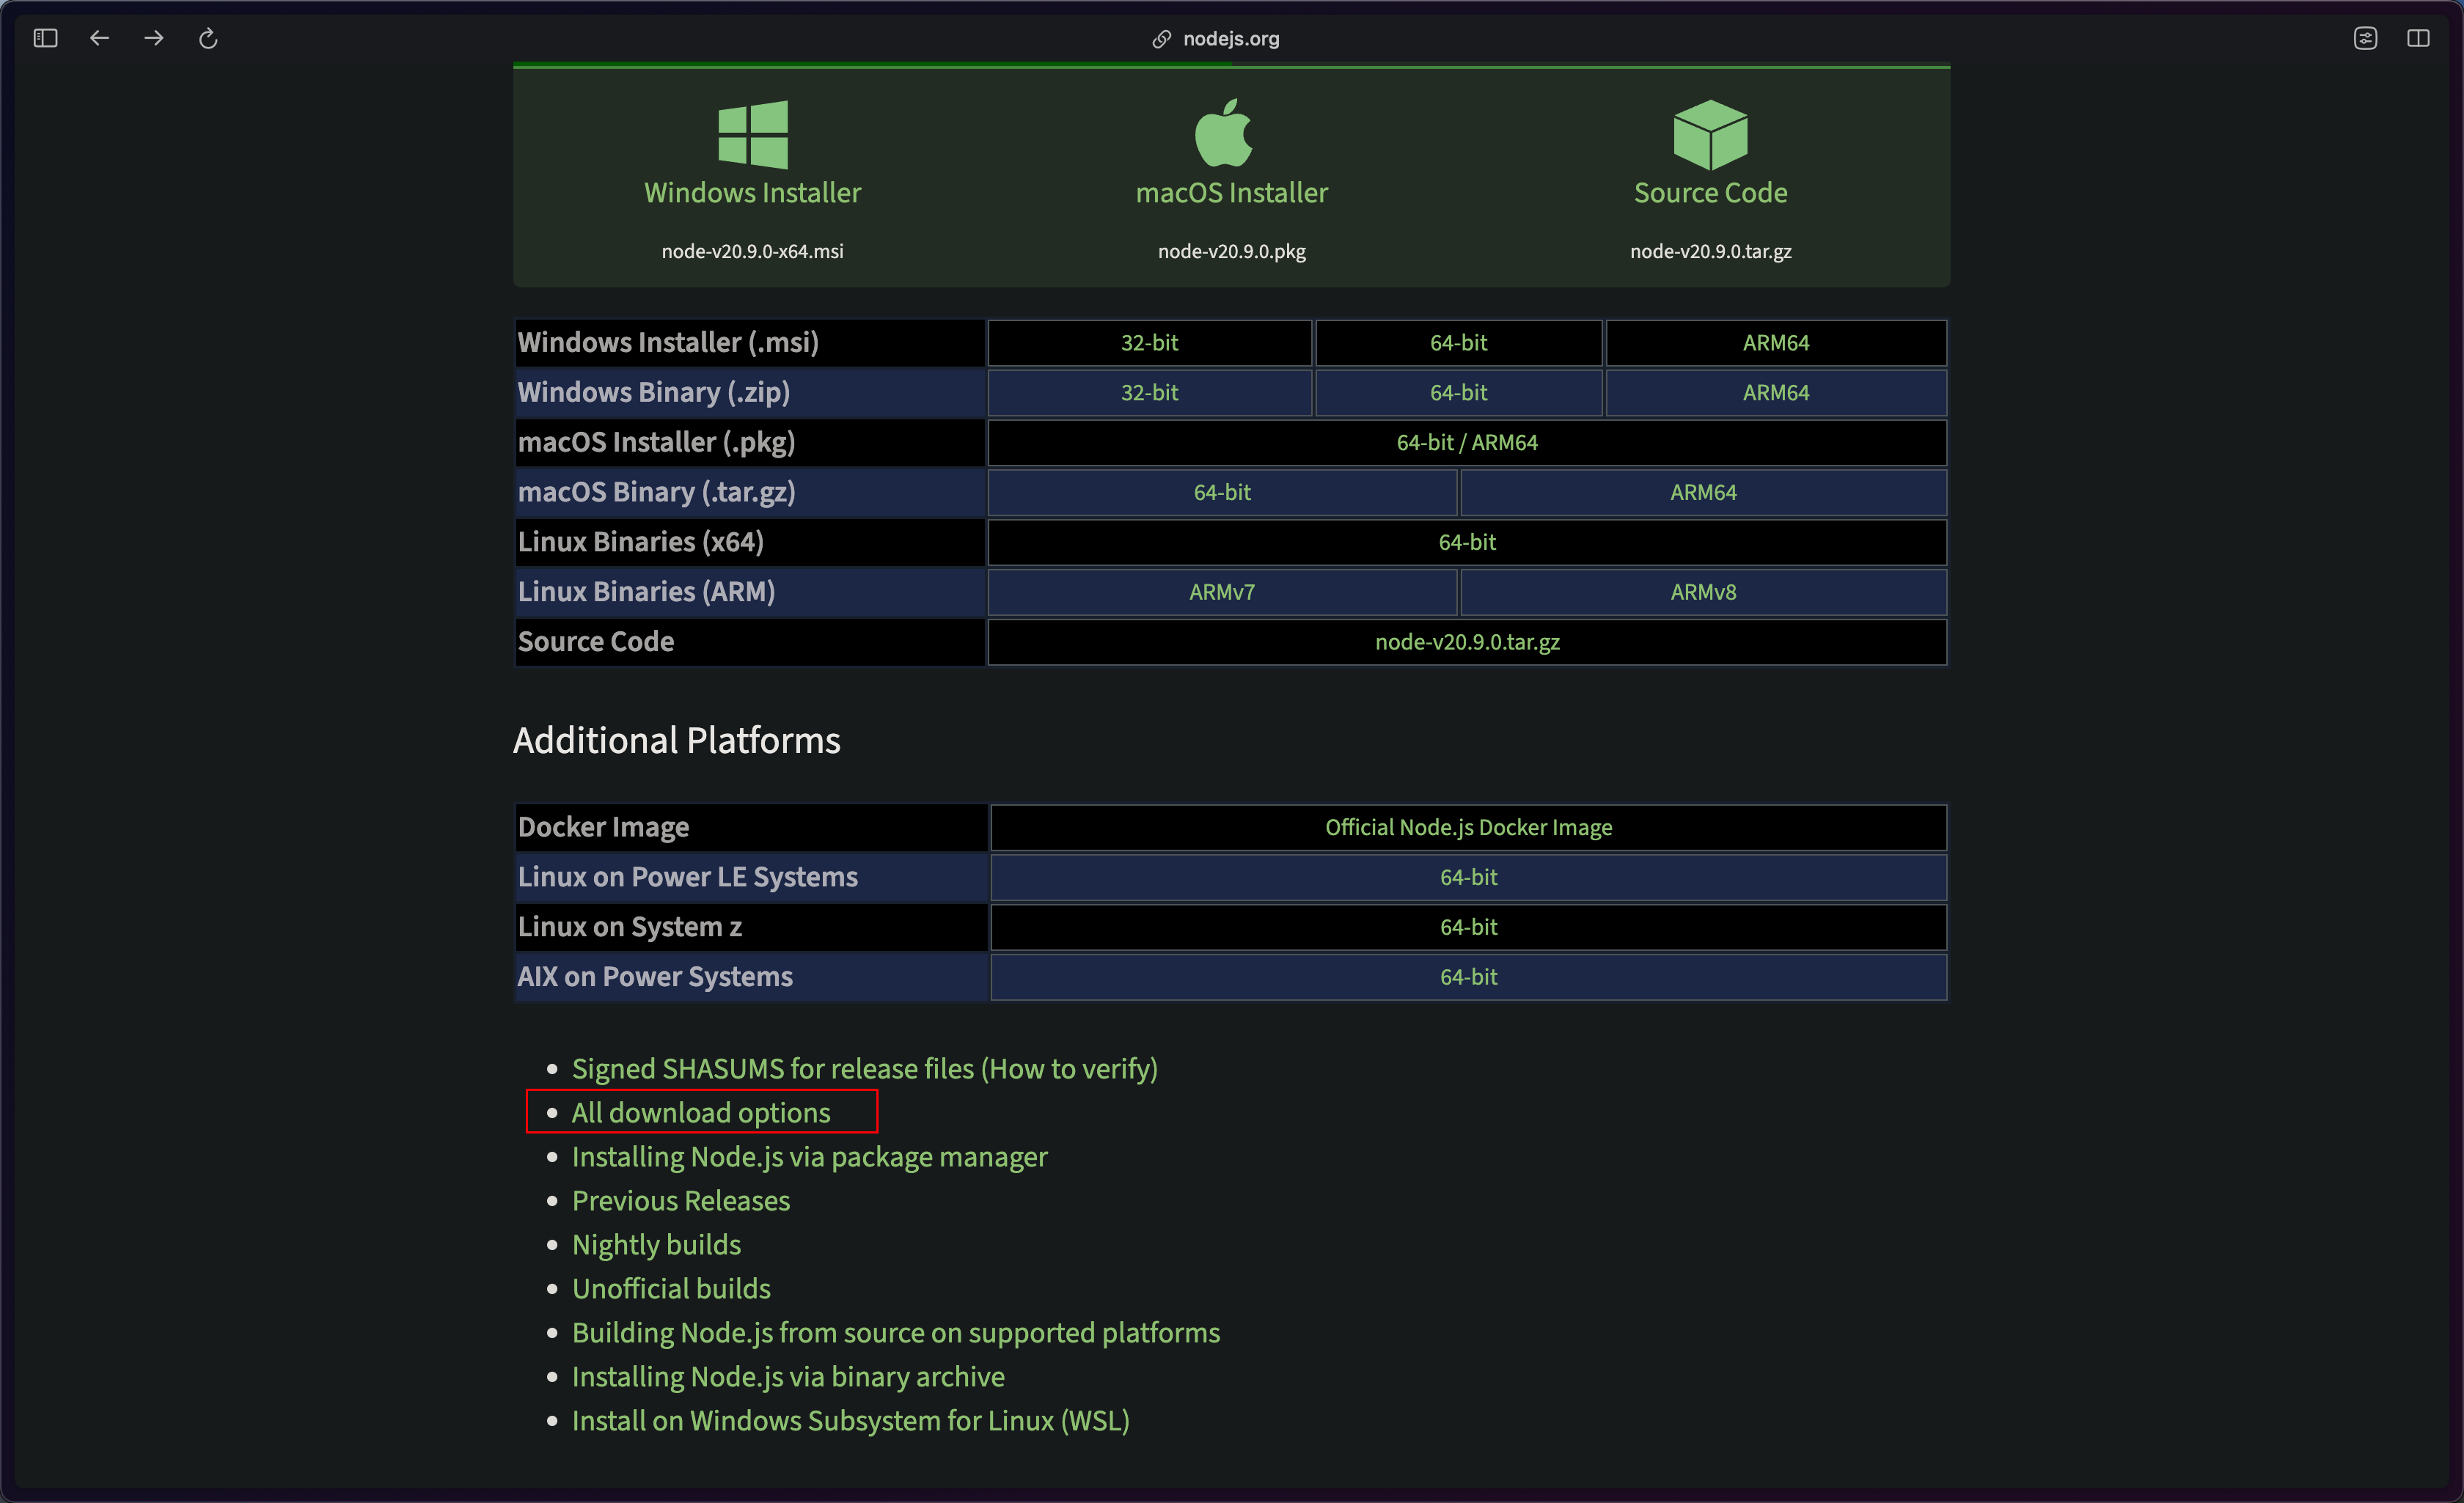
Task: Open the Previous Releases link
Action: pos(680,1200)
